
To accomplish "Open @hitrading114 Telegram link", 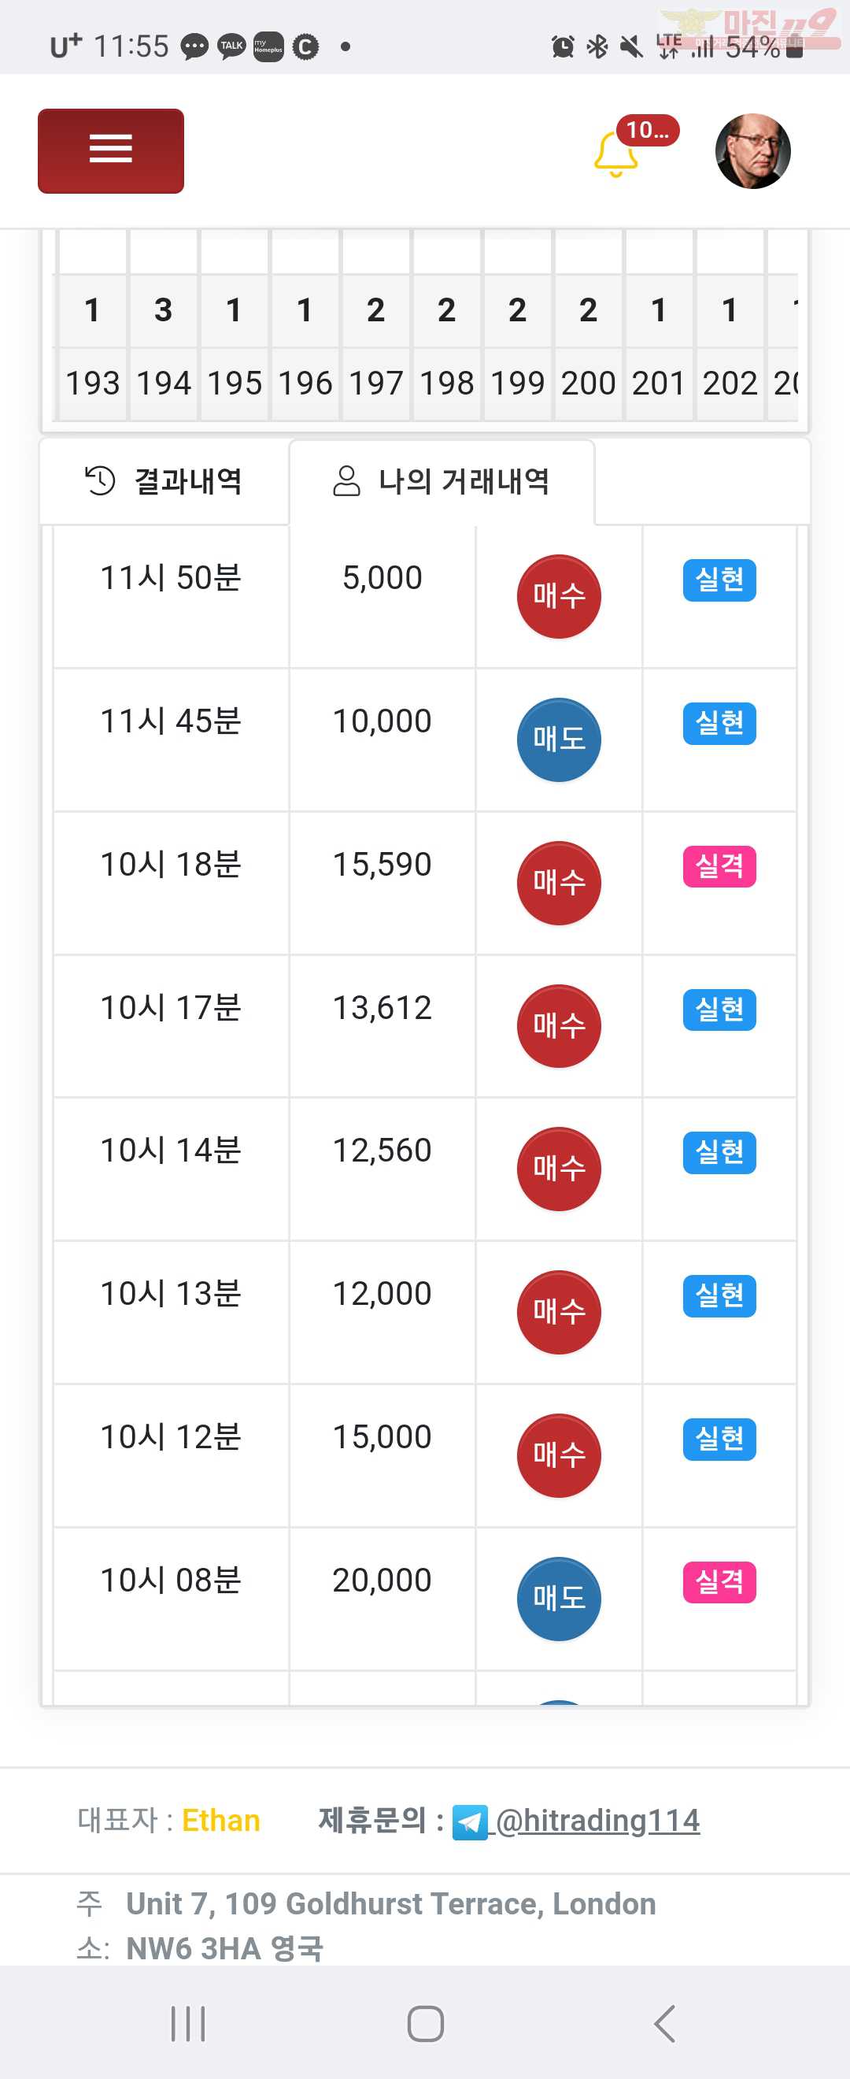I will coord(597,1820).
